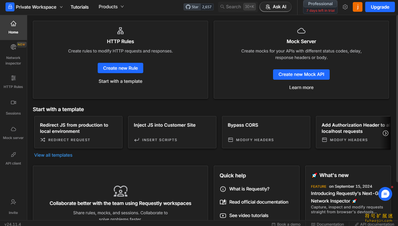The width and height of the screenshot is (398, 226).
Task: Click the FEATURE tag in What's new
Action: coord(319,186)
